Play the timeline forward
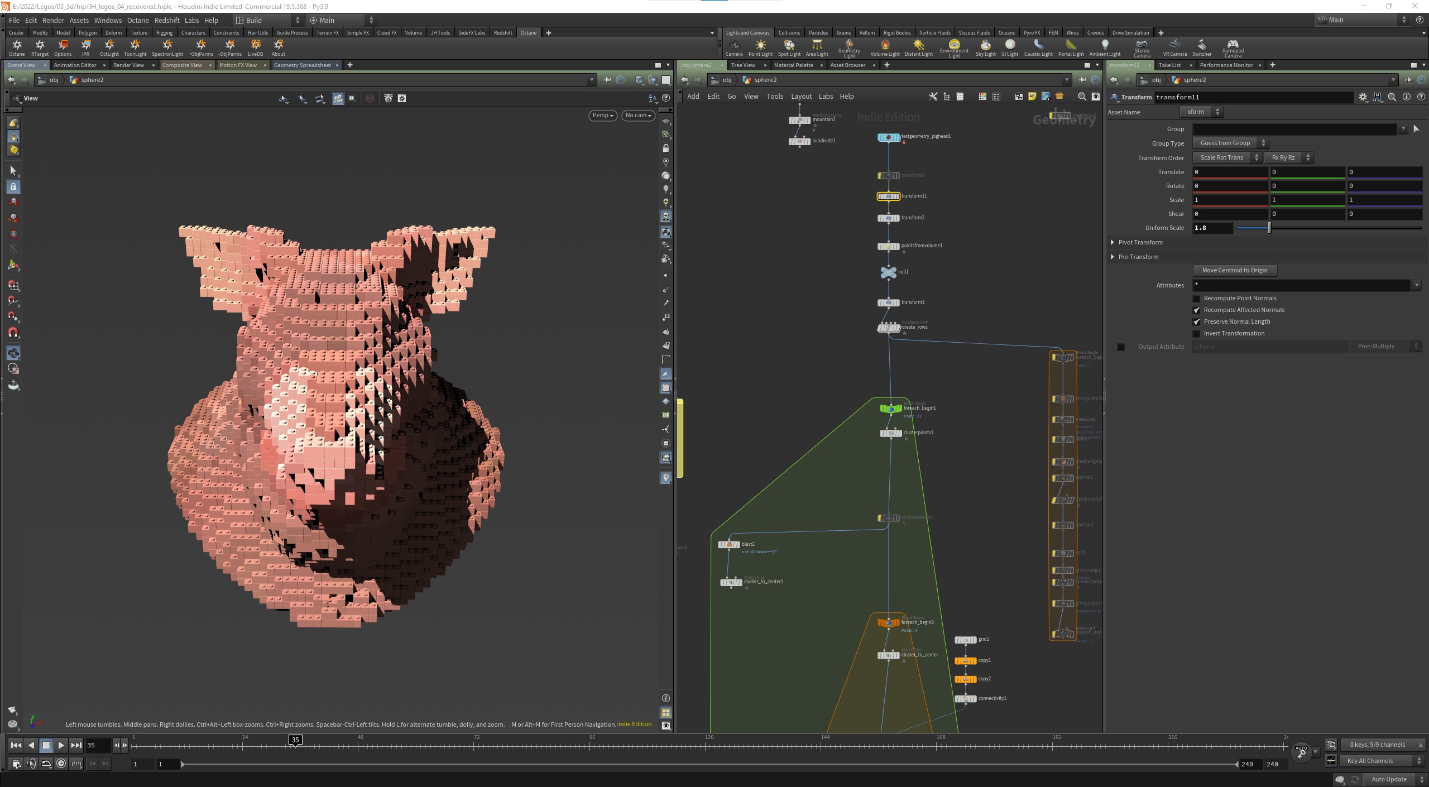Viewport: 1429px width, 787px height. click(61, 746)
